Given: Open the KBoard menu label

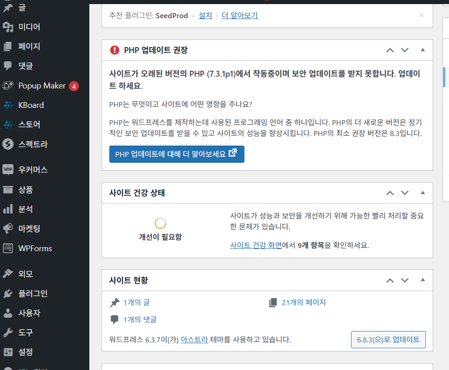Looking at the screenshot, I should click(x=31, y=105).
